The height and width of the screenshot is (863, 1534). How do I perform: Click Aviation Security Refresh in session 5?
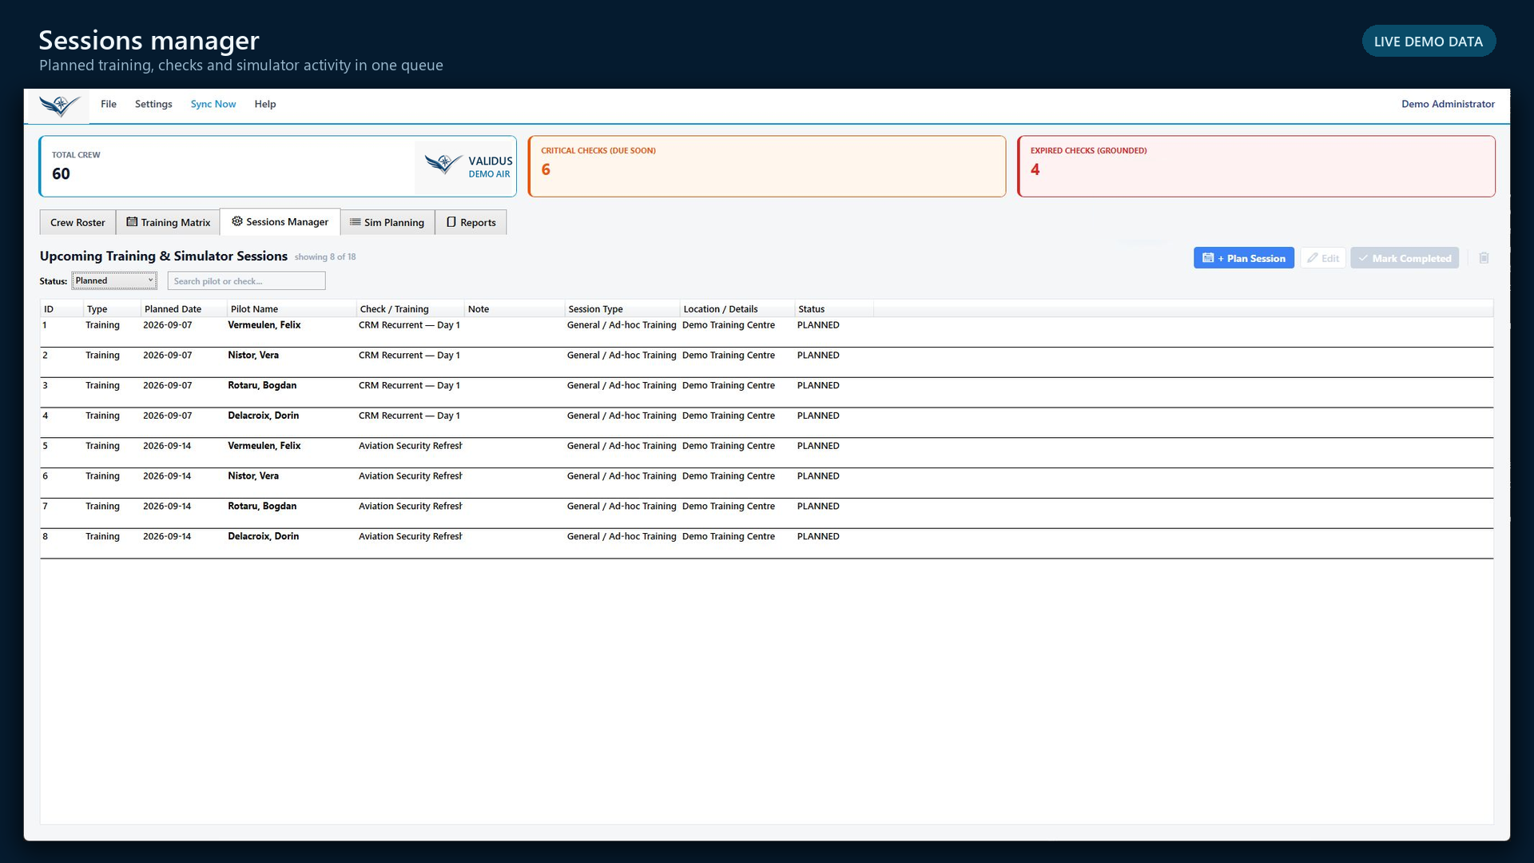pos(410,446)
